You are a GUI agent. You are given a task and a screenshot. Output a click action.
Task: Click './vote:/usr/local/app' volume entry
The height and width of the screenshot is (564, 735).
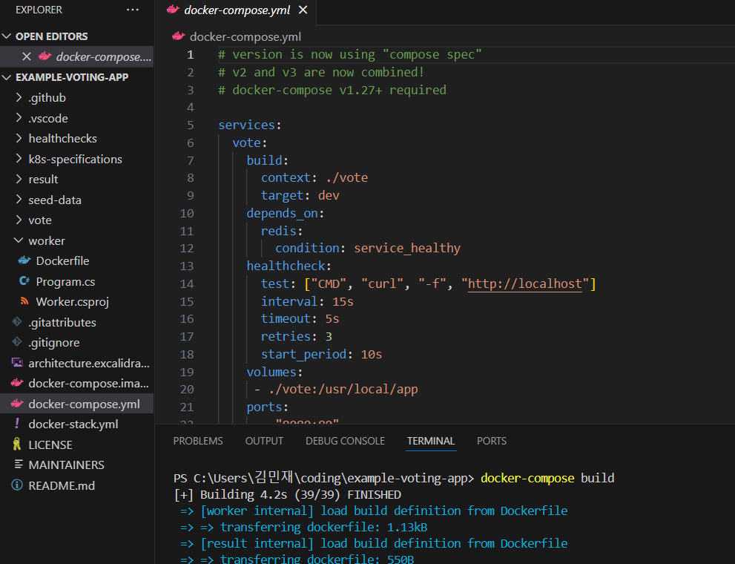[343, 390]
